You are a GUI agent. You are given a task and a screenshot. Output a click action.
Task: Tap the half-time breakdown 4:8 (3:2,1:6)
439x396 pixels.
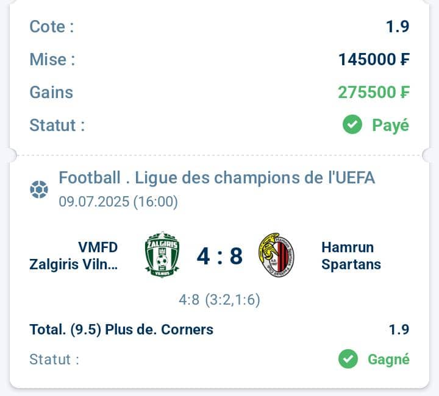[x=220, y=300]
